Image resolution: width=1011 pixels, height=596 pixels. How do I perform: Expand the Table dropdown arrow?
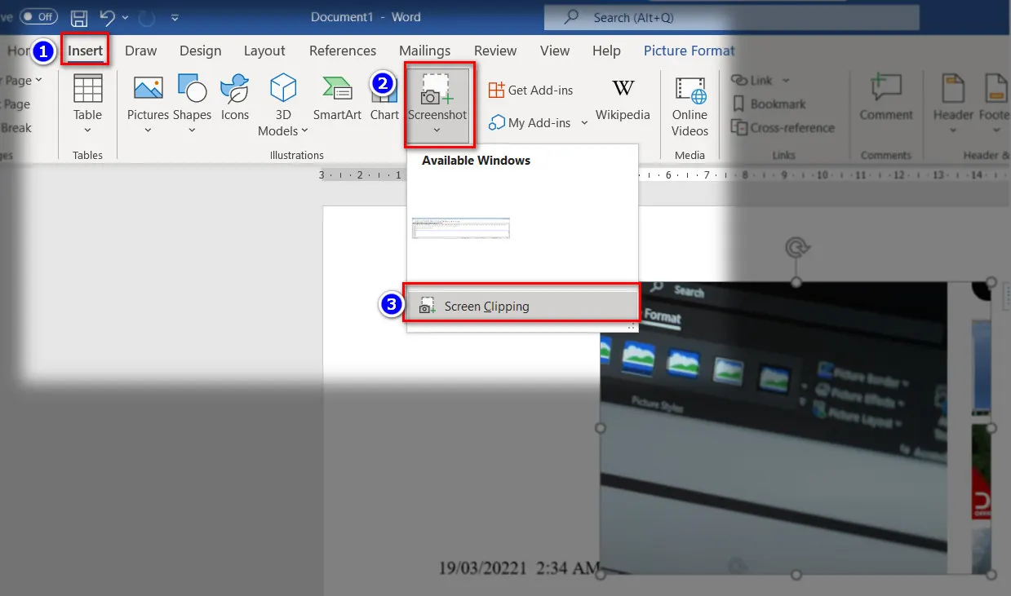[x=87, y=130]
